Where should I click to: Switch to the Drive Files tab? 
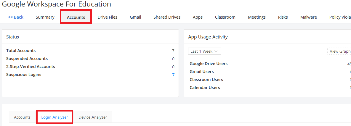108,17
